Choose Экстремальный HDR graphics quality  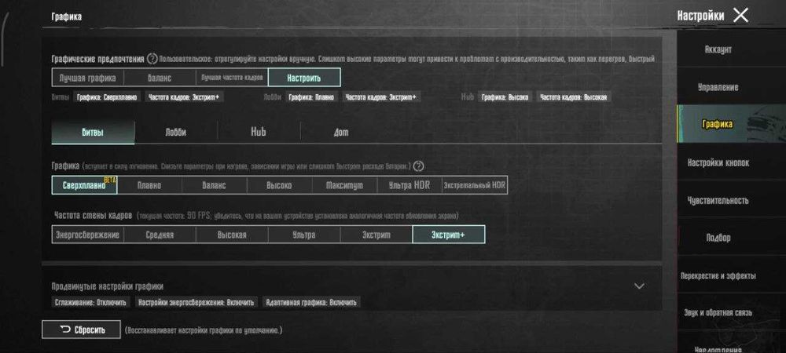click(475, 185)
